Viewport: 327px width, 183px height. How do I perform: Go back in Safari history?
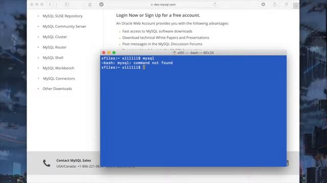(x=50, y=5)
